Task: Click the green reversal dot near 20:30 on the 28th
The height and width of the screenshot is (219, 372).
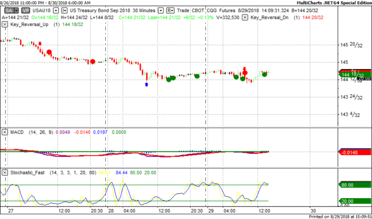Action: pos(197,76)
